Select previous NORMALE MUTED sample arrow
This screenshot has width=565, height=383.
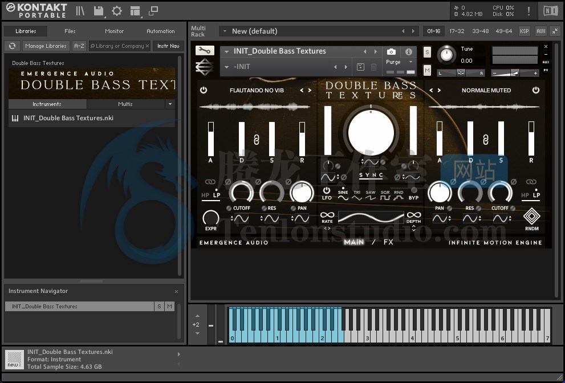pos(431,91)
